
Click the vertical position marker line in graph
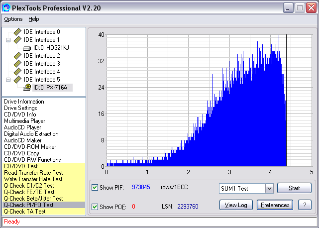(286, 101)
